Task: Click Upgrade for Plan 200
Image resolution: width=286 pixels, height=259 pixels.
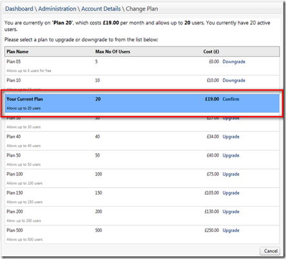Action: coord(231,211)
